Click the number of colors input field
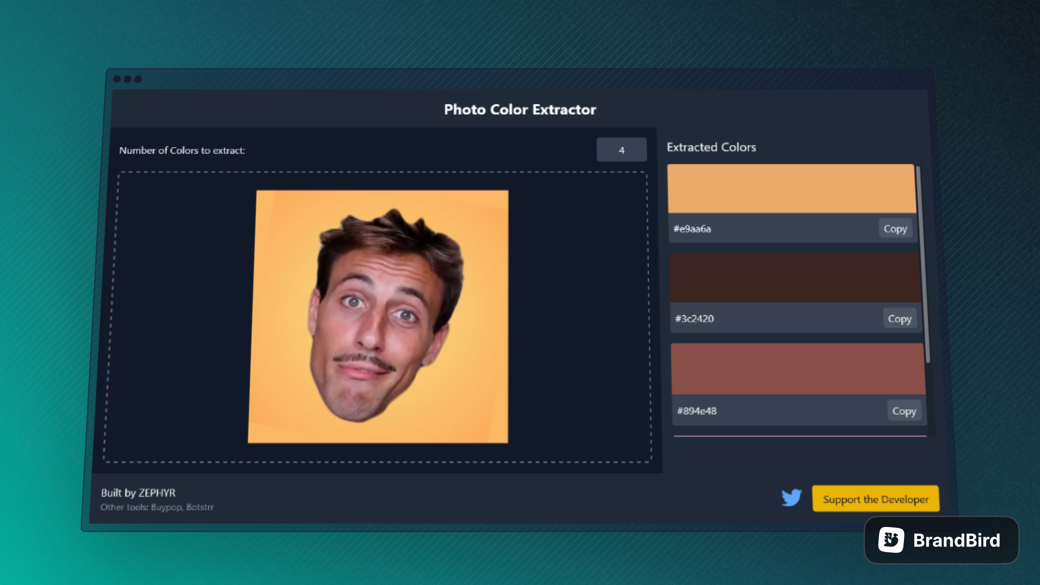Image resolution: width=1040 pixels, height=585 pixels. coord(621,149)
